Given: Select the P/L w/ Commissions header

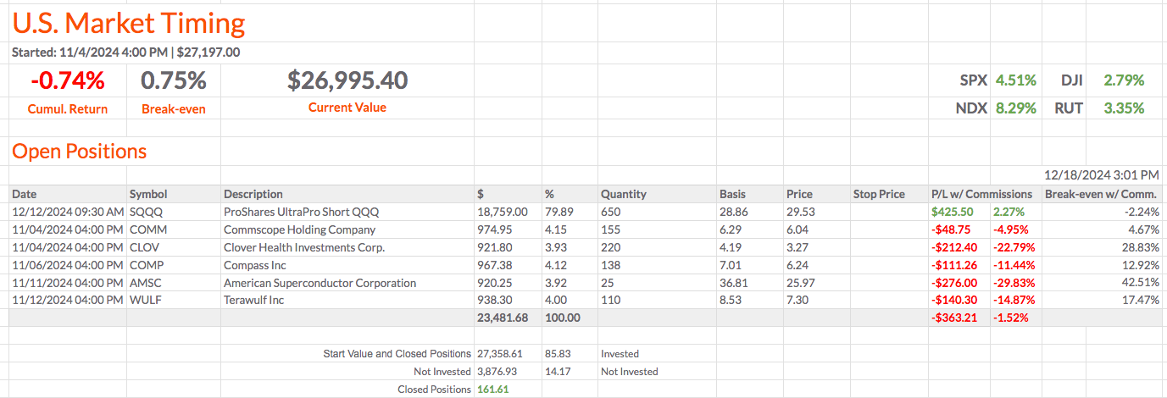Looking at the screenshot, I should (x=981, y=194).
